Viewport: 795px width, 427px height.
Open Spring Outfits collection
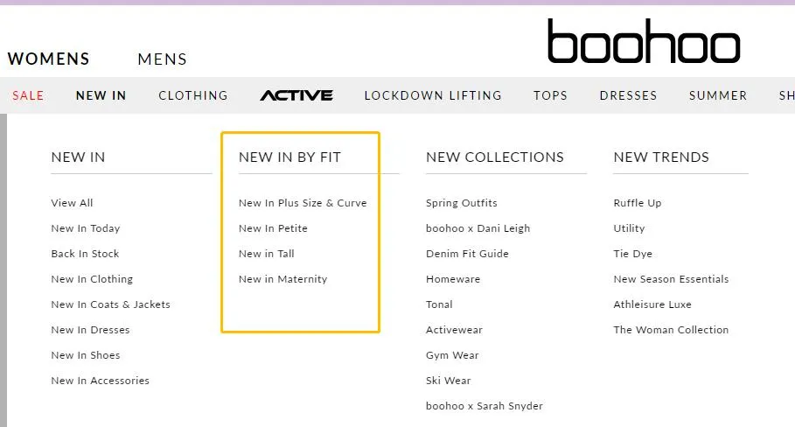(x=462, y=203)
